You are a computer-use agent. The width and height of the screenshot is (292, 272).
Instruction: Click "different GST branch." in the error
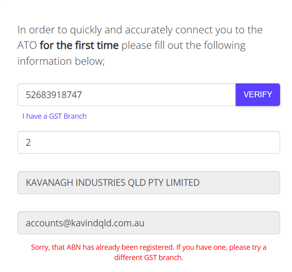[x=149, y=257]
